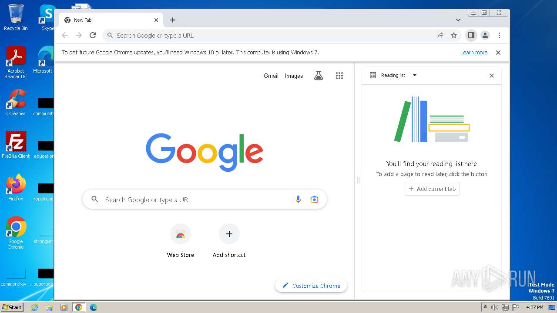Switch to Chrome in the taskbar
This screenshot has width=557, height=313.
tap(79, 307)
